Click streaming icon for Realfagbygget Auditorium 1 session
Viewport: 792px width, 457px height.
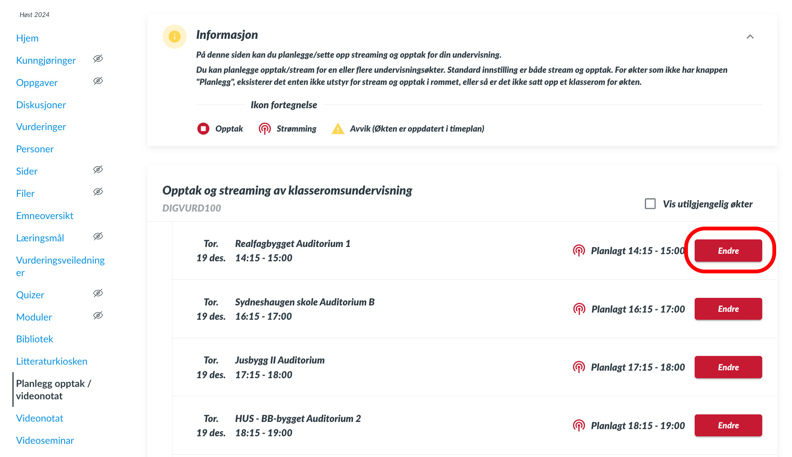(x=579, y=250)
